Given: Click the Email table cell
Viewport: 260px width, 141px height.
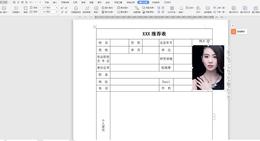Looking at the screenshot, I should tap(166, 82).
